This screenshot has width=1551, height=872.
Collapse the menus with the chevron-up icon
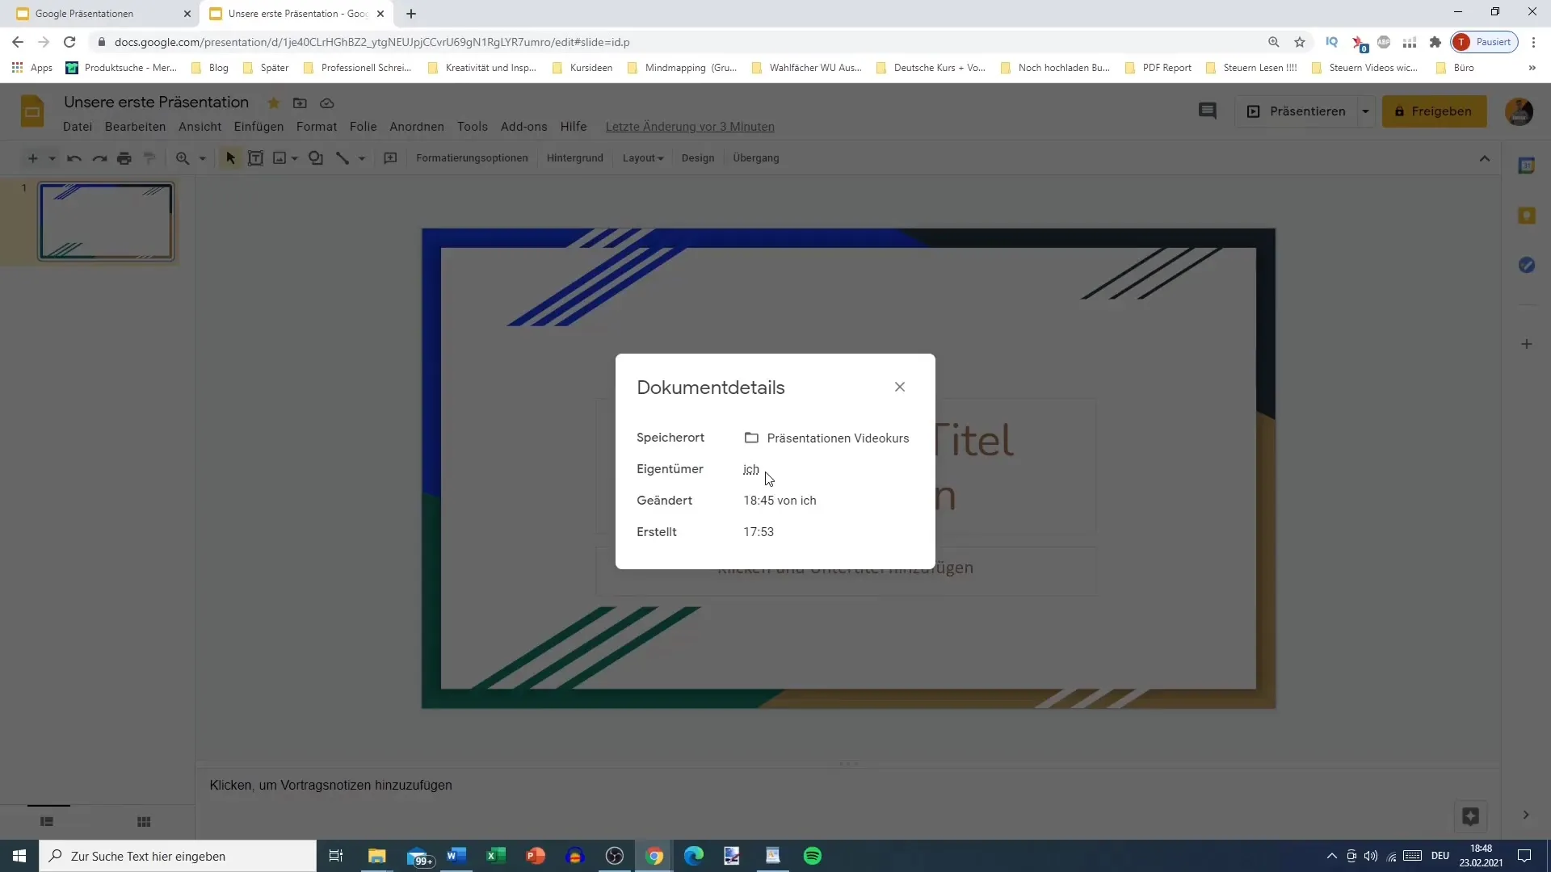1485,158
